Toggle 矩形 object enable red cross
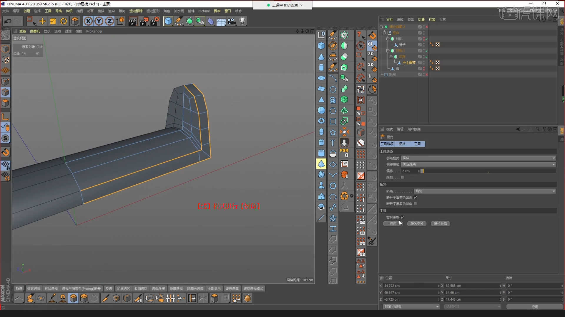 tap(427, 75)
